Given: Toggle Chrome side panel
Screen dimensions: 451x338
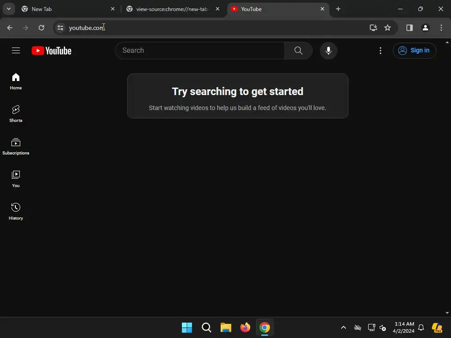Looking at the screenshot, I should coord(409,28).
